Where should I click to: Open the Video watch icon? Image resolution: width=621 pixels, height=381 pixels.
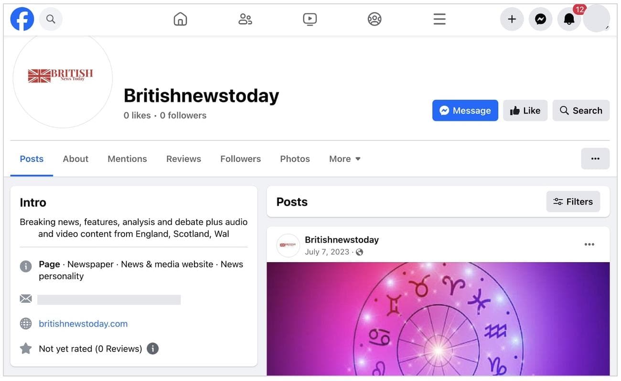click(x=310, y=19)
